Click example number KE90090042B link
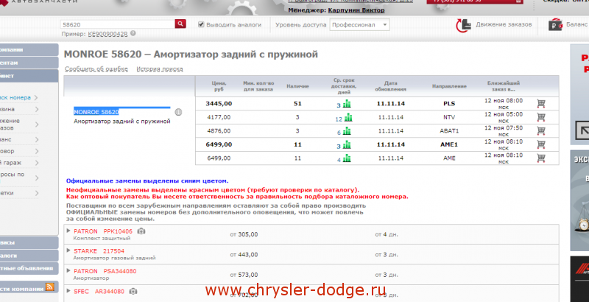The image size is (589, 302). click(107, 34)
